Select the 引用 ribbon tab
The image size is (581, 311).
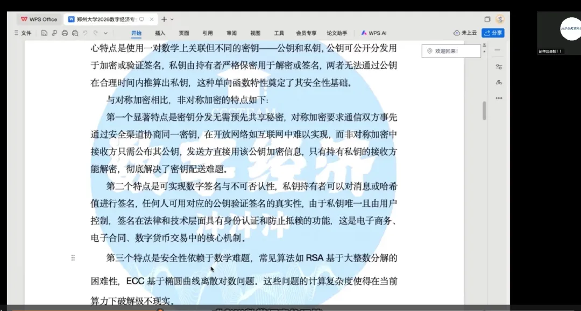(208, 33)
